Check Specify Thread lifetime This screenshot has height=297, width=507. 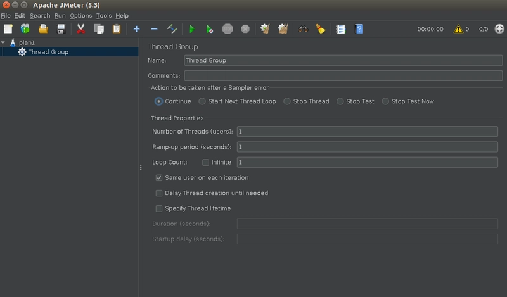click(x=159, y=208)
